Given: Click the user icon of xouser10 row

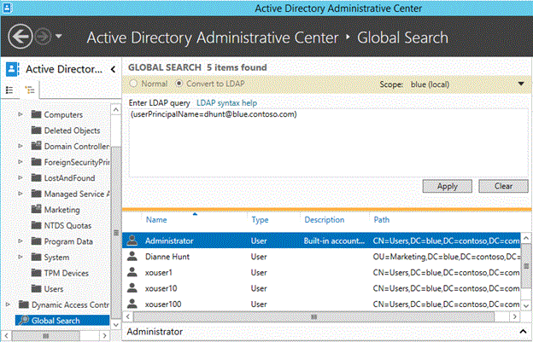Looking at the screenshot, I should click(x=132, y=288).
